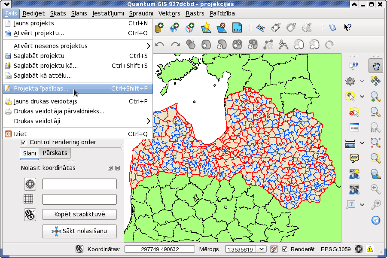The height and width of the screenshot is (258, 387).
Task: Open the GPS information card icon
Action: point(237,27)
